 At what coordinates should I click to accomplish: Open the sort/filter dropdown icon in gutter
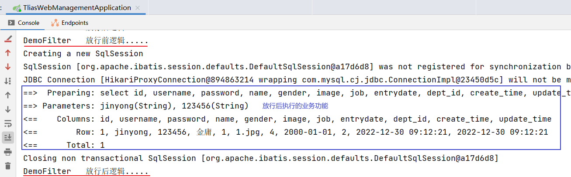[8, 81]
